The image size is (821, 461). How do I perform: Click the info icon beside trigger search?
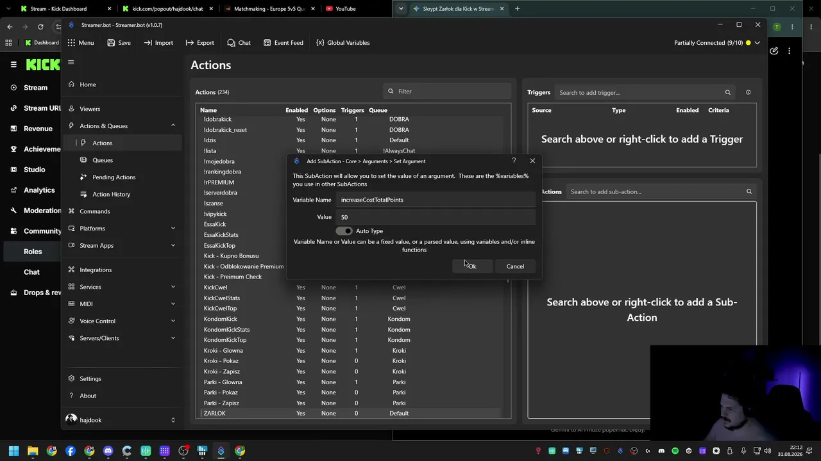pyautogui.click(x=748, y=92)
